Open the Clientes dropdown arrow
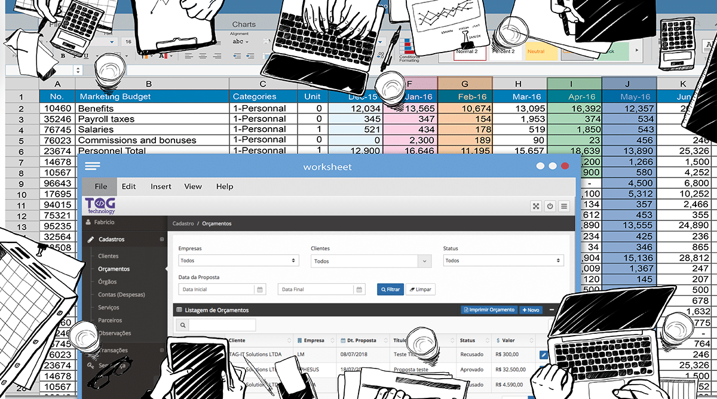Viewport: 717px width, 399px height. 424,261
